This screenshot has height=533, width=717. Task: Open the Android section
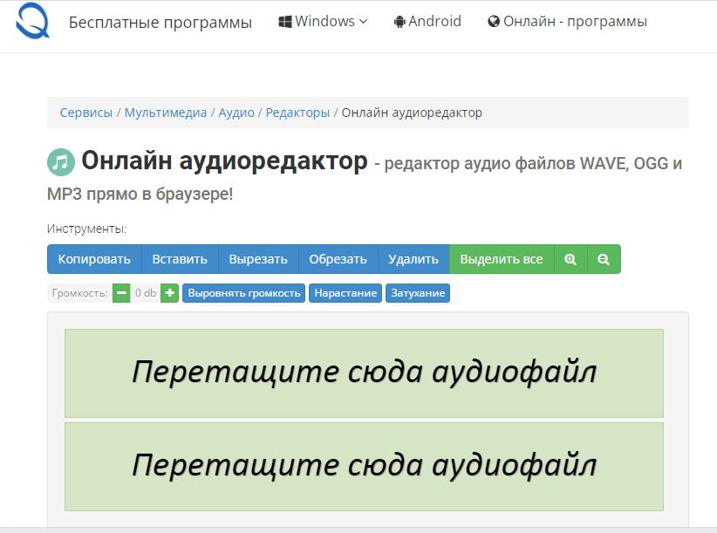(x=427, y=21)
